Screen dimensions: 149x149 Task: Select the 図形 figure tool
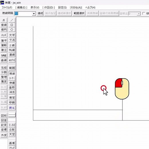click(x=4, y=116)
